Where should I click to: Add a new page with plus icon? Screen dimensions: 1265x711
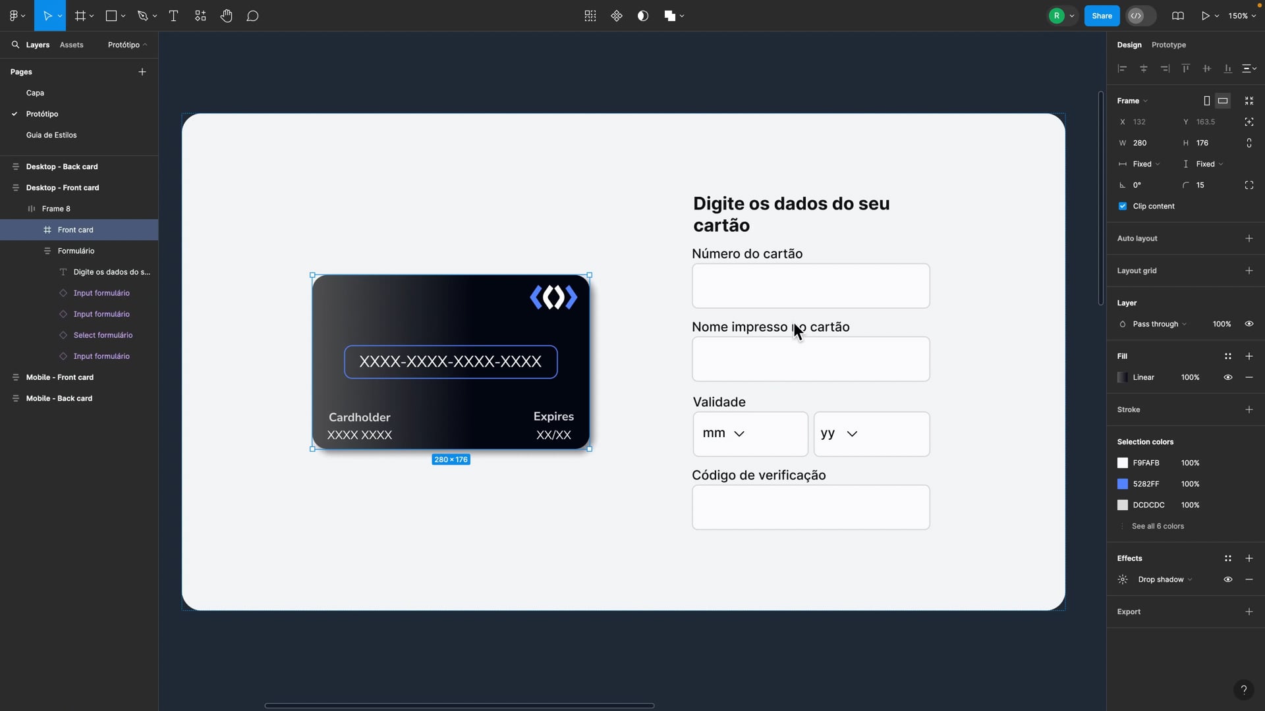click(142, 72)
